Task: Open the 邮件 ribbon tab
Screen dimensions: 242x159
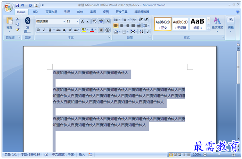Action: [x=80, y=12]
